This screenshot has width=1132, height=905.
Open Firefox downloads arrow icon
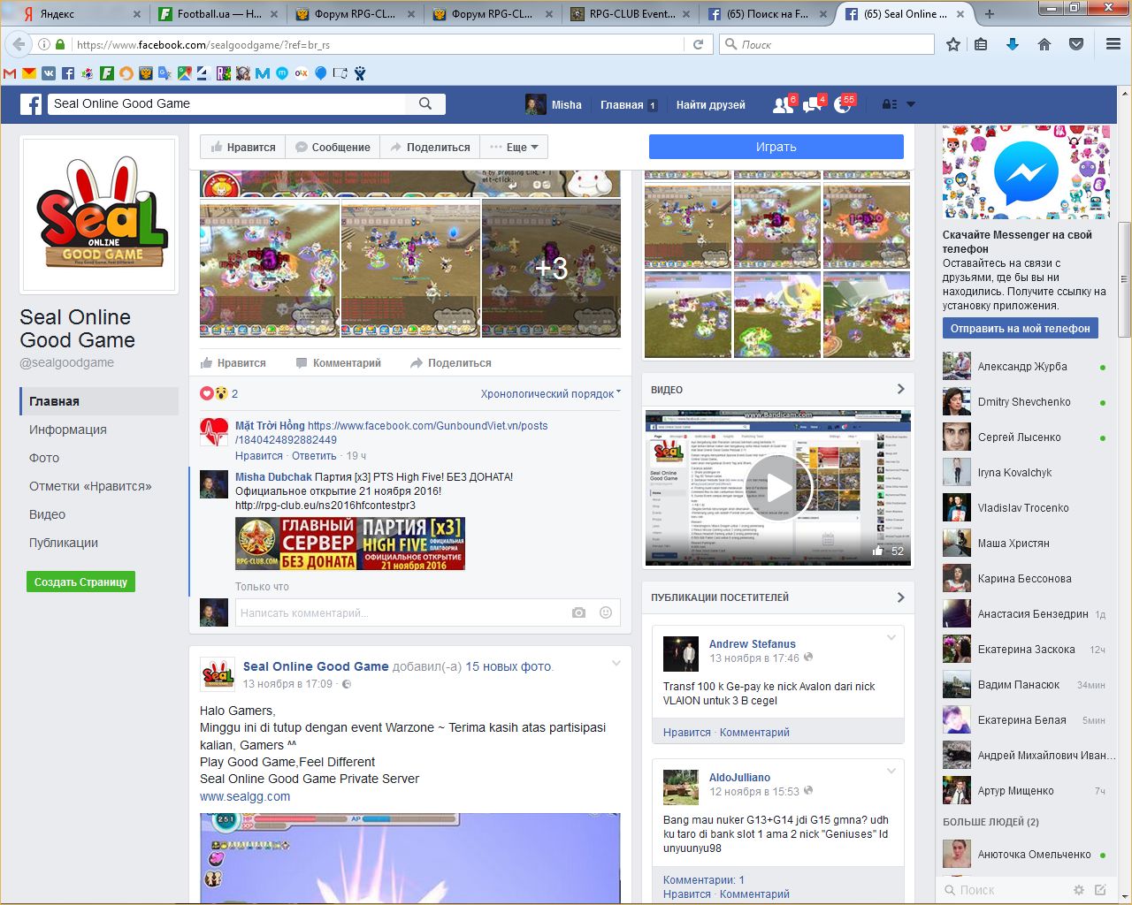[x=1013, y=44]
